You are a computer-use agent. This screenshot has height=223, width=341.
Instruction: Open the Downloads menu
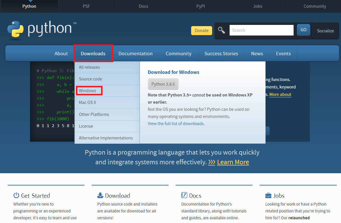point(93,53)
